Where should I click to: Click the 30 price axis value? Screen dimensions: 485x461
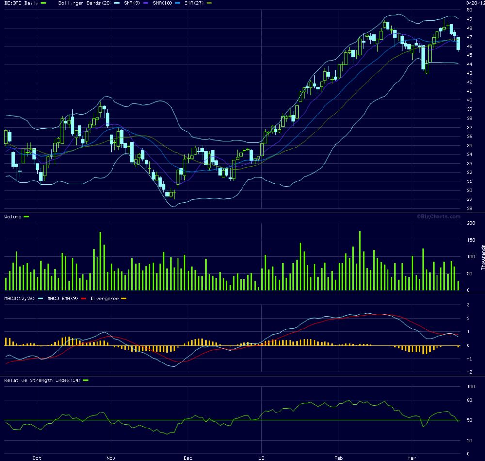469,191
